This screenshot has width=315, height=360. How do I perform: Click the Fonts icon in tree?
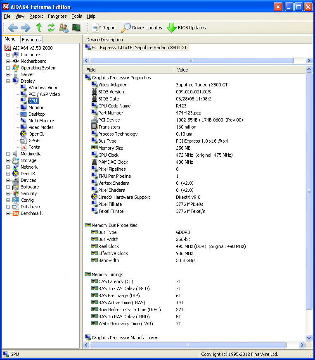point(24,147)
